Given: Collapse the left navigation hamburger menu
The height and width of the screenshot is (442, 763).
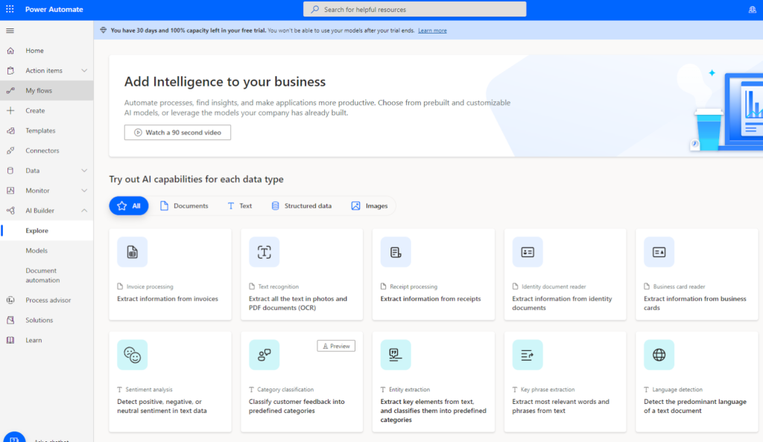Looking at the screenshot, I should point(10,31).
